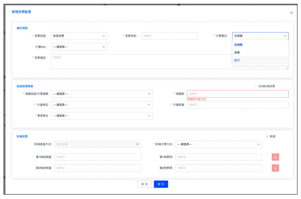Choose 按需 from the billing mode list
Screen dimensions: 301x199
(237, 53)
